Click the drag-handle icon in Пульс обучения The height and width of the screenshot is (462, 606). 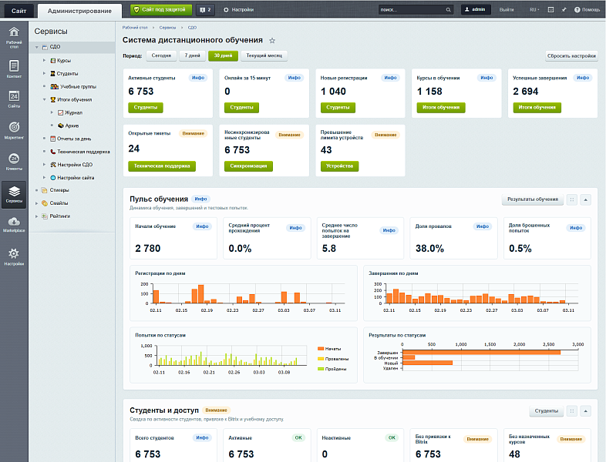click(571, 199)
